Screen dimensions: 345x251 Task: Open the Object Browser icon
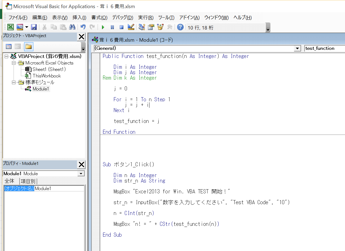click(x=160, y=27)
